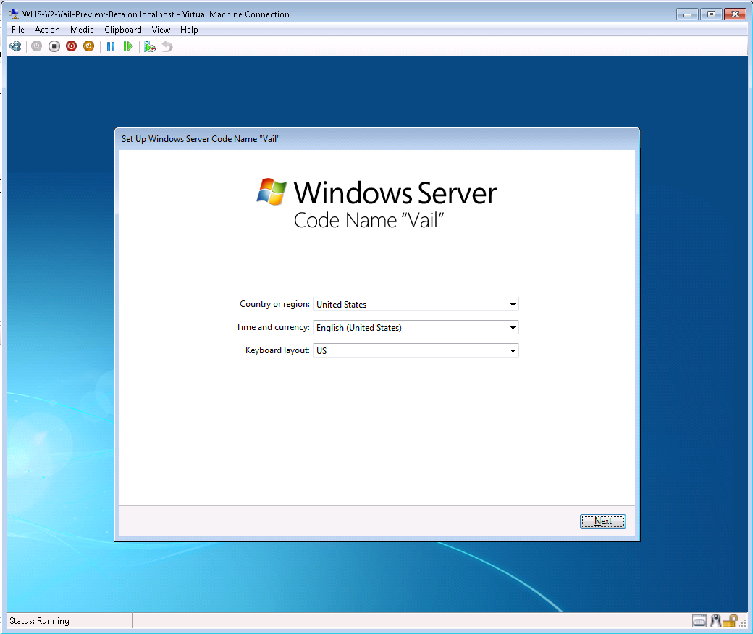The image size is (753, 634).
Task: Open the Media menu
Action: (x=82, y=30)
